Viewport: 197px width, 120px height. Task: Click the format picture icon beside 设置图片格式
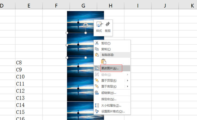pos(97,111)
